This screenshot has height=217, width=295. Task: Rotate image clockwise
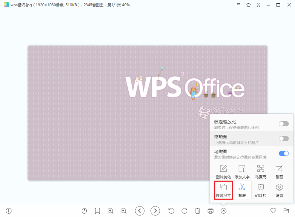click(184, 211)
